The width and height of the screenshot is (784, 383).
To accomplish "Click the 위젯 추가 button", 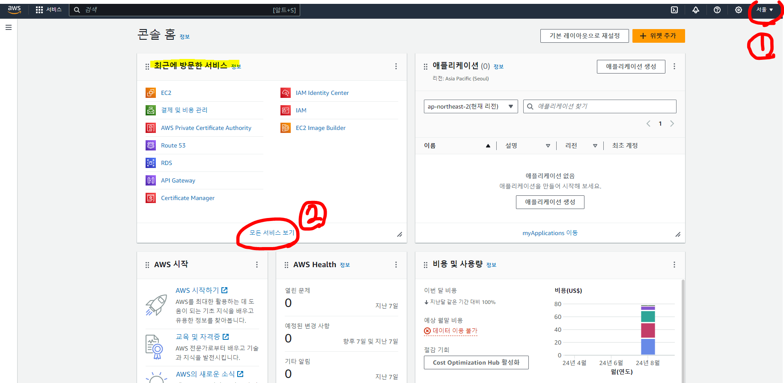I will pos(659,36).
